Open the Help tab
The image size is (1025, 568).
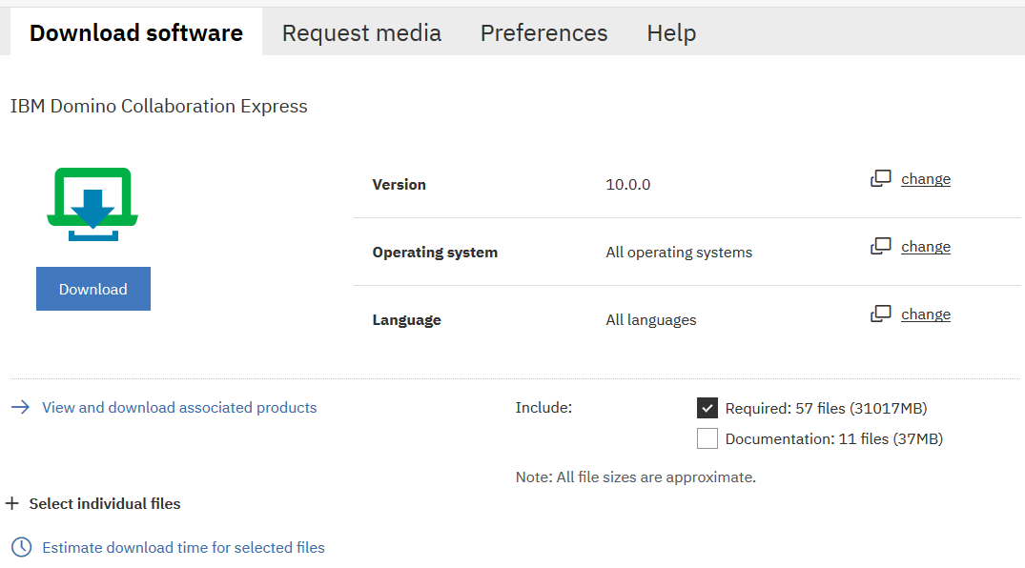tap(671, 32)
